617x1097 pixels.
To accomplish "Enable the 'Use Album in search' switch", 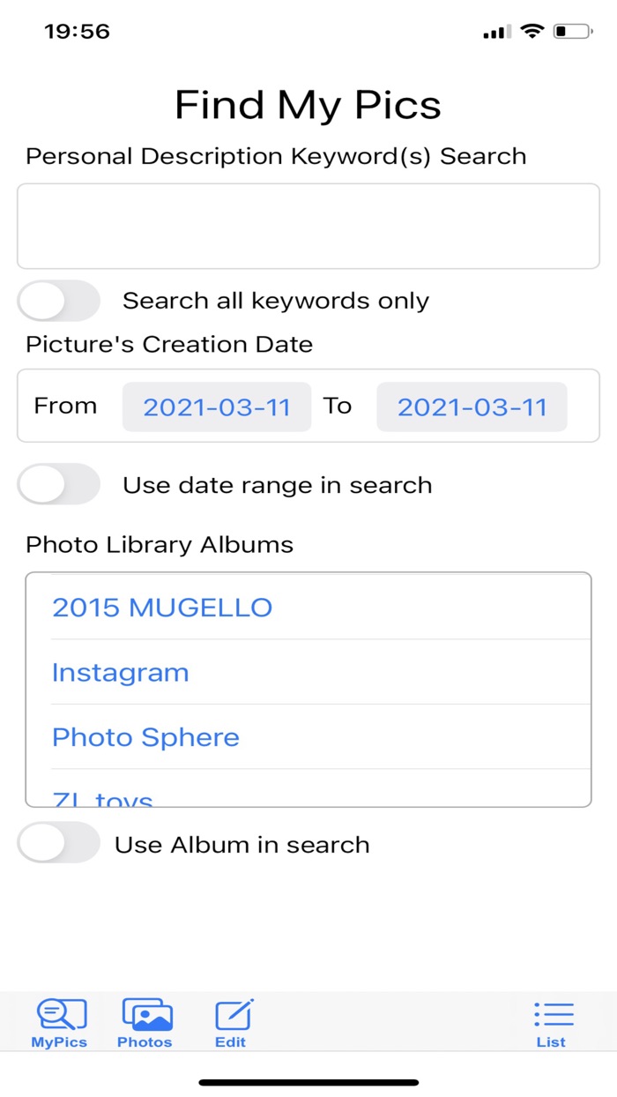I will [57, 843].
